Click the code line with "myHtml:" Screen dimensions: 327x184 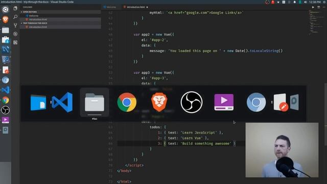click(196, 13)
